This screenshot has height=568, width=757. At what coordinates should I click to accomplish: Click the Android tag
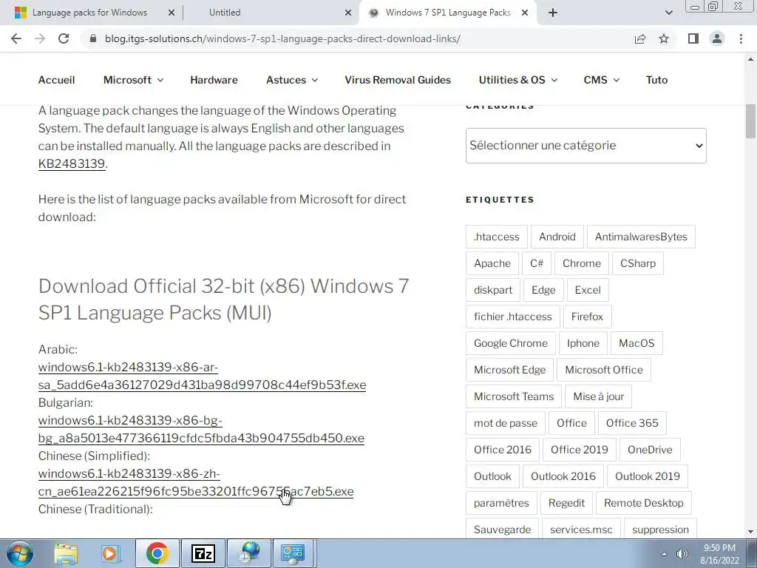point(557,237)
